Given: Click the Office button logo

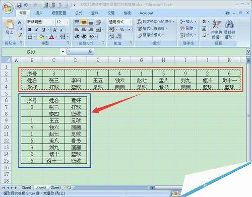Looking at the screenshot, I should [x=8, y=8].
